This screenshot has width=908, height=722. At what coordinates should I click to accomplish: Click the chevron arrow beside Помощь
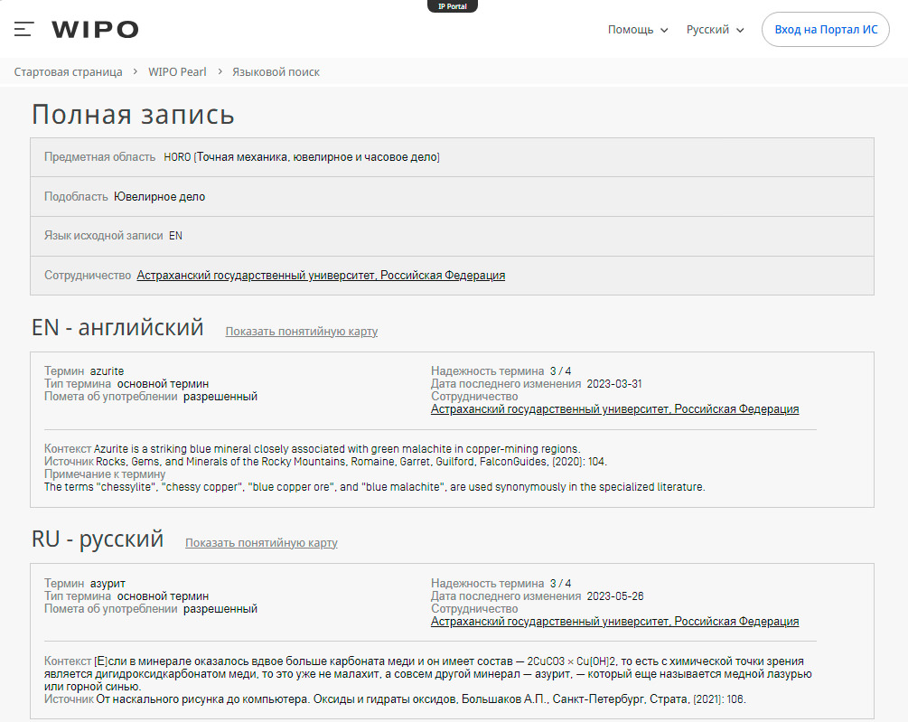pos(664,30)
